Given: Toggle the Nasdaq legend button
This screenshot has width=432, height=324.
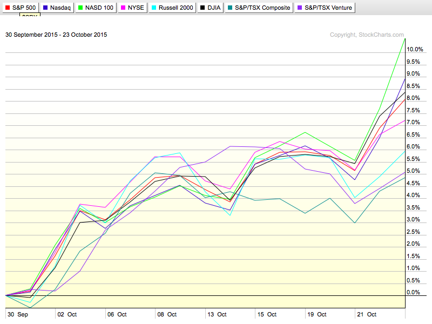Looking at the screenshot, I should (x=57, y=8).
